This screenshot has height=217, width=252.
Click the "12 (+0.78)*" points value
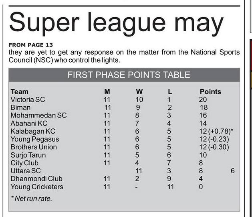[x=216, y=131]
